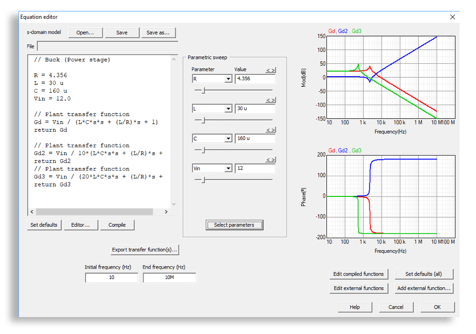Click the Save as... button
Screen dimensions: 476x334
(x=159, y=33)
